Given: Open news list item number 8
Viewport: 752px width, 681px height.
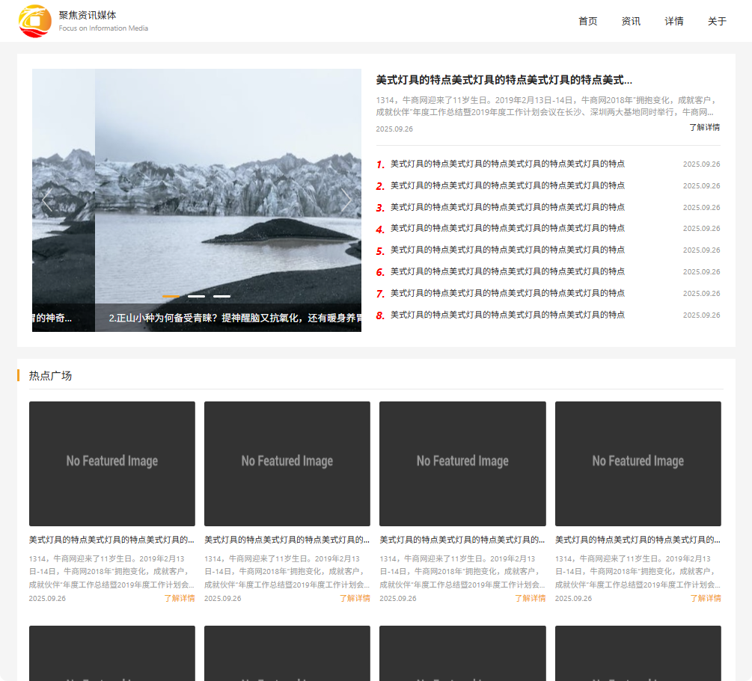Looking at the screenshot, I should [x=507, y=315].
